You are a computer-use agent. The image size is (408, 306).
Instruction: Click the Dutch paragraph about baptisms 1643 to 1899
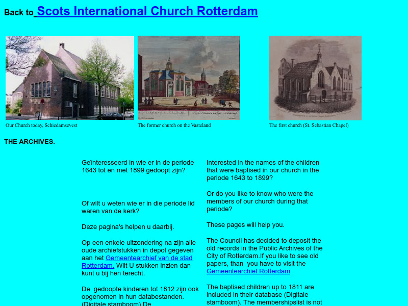(138, 166)
